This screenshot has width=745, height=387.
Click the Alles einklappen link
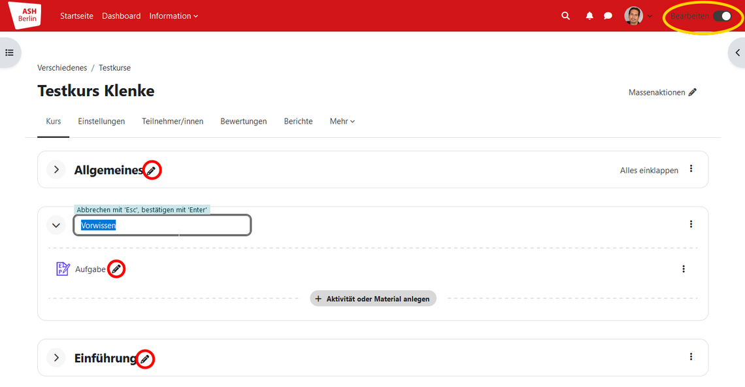pos(648,171)
